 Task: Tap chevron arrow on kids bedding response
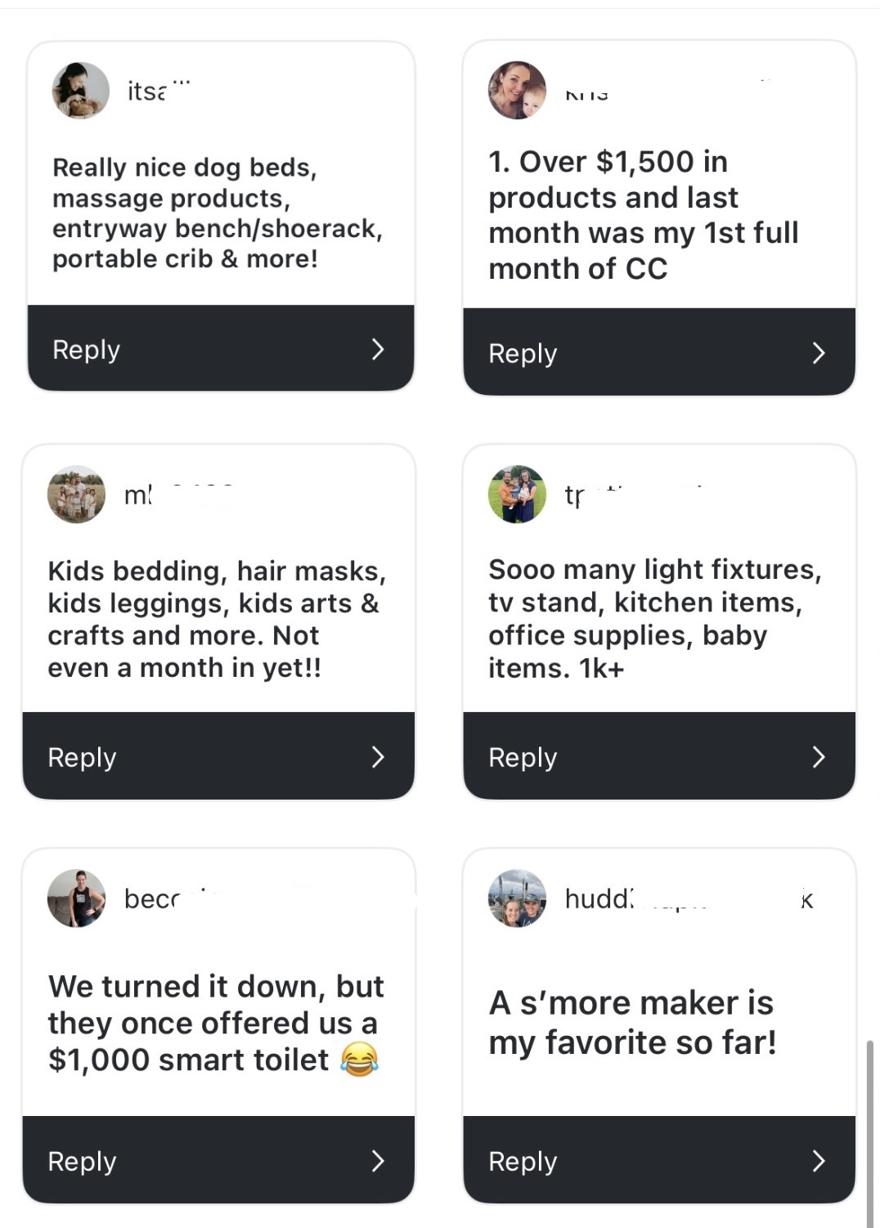(x=377, y=756)
